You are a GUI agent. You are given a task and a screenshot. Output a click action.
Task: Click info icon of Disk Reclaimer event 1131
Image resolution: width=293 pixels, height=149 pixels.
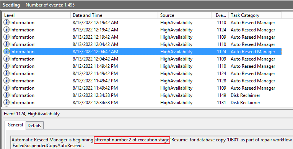[7, 103]
